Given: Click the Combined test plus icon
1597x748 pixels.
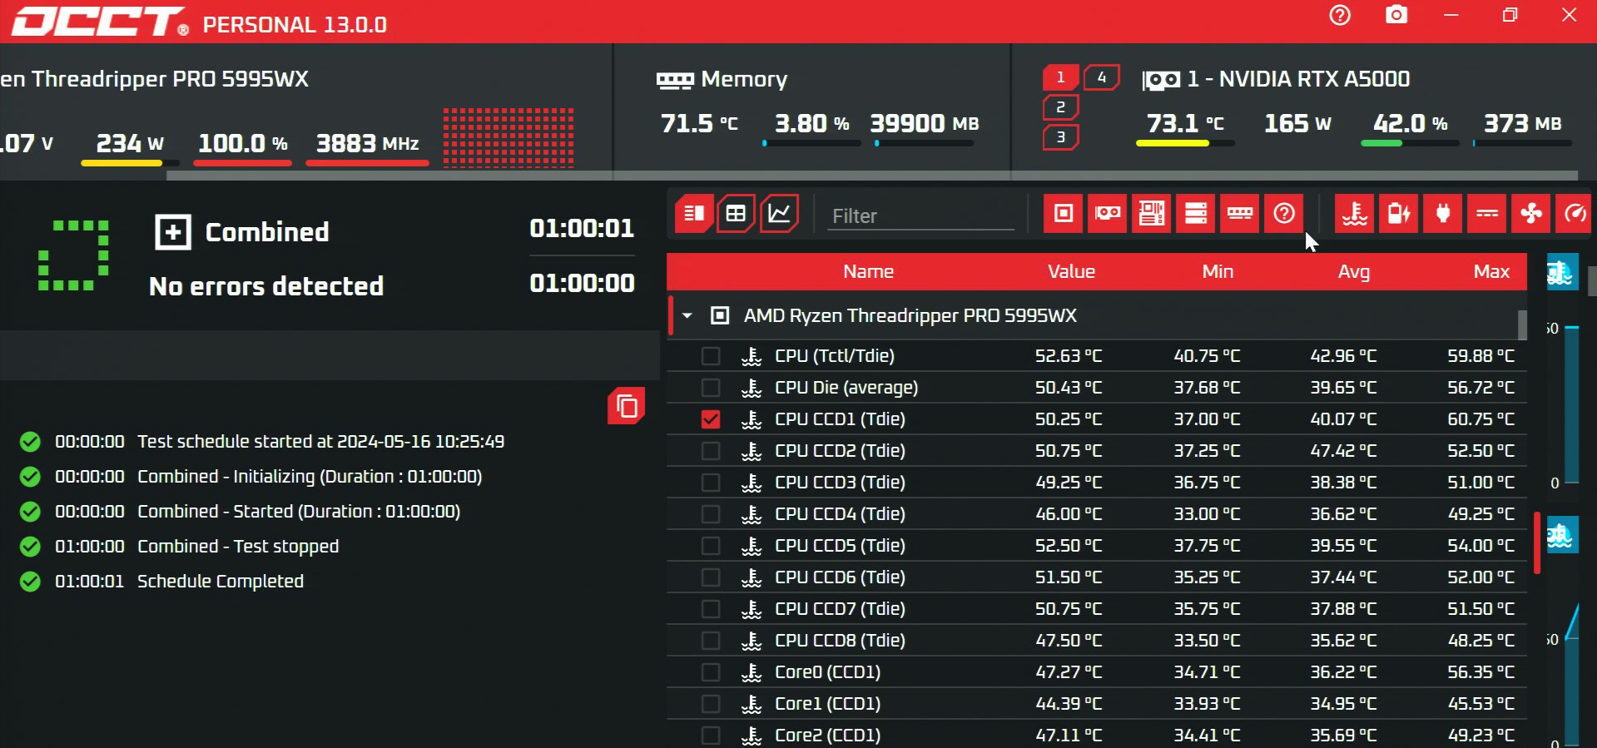Looking at the screenshot, I should 173,232.
